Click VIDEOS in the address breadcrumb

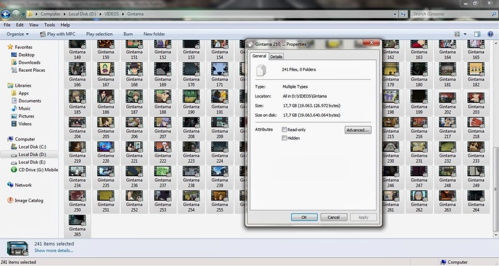point(111,14)
